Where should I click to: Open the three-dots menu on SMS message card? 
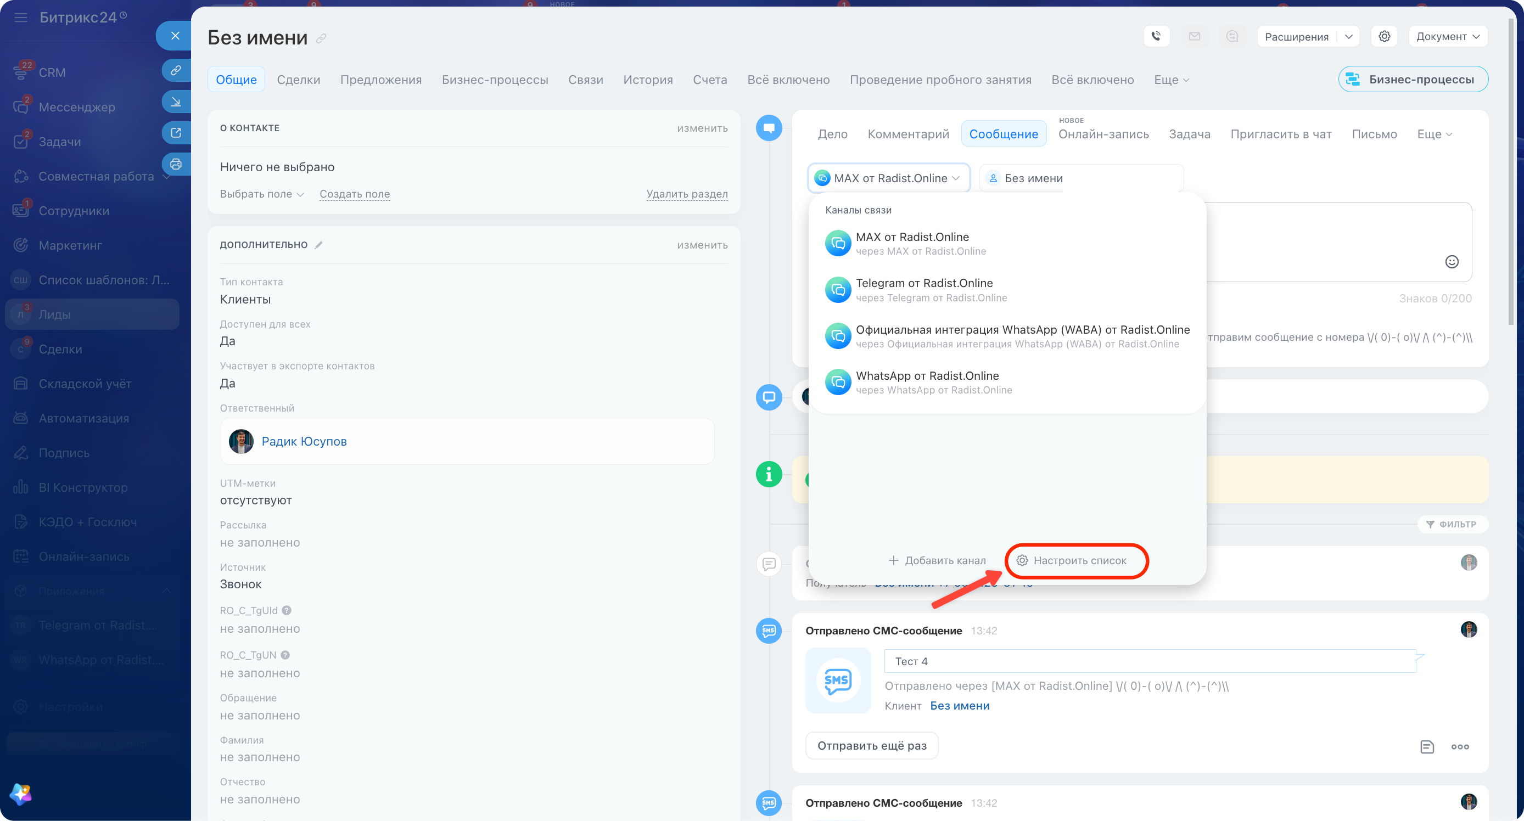(x=1460, y=746)
